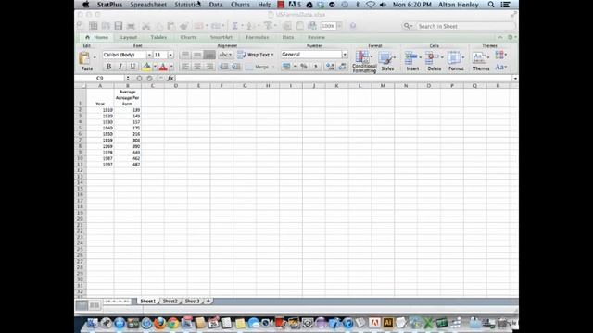The height and width of the screenshot is (333, 593).
Task: Open the Statistics menu
Action: [187, 5]
